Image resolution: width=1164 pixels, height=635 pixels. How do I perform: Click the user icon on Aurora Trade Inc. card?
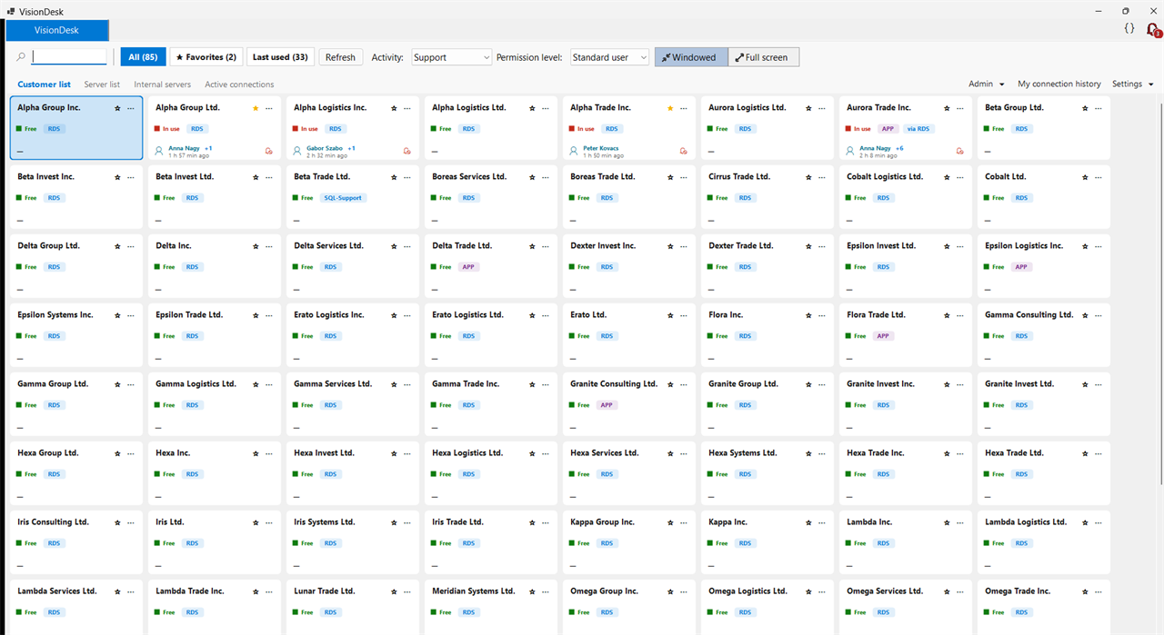[850, 151]
